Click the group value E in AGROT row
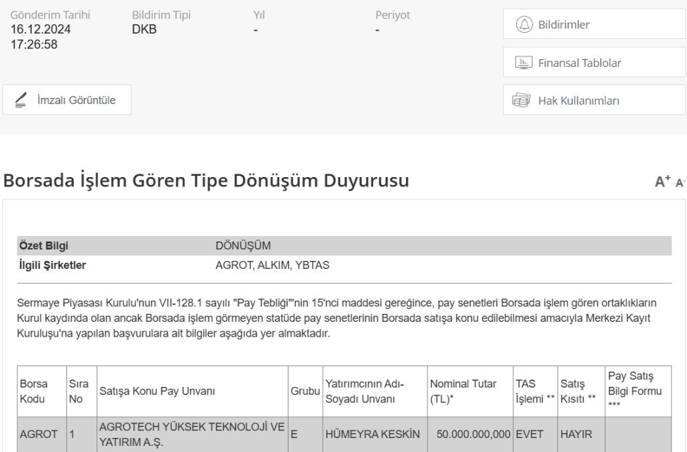687x452 pixels. click(x=294, y=434)
